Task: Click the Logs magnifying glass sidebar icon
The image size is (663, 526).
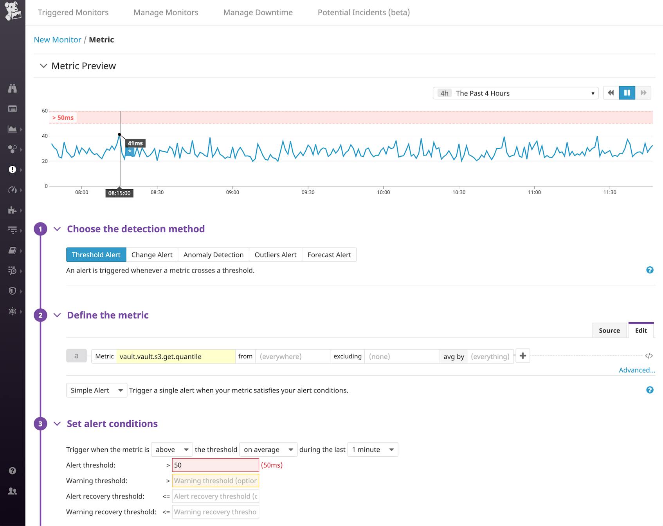Action: click(x=13, y=270)
